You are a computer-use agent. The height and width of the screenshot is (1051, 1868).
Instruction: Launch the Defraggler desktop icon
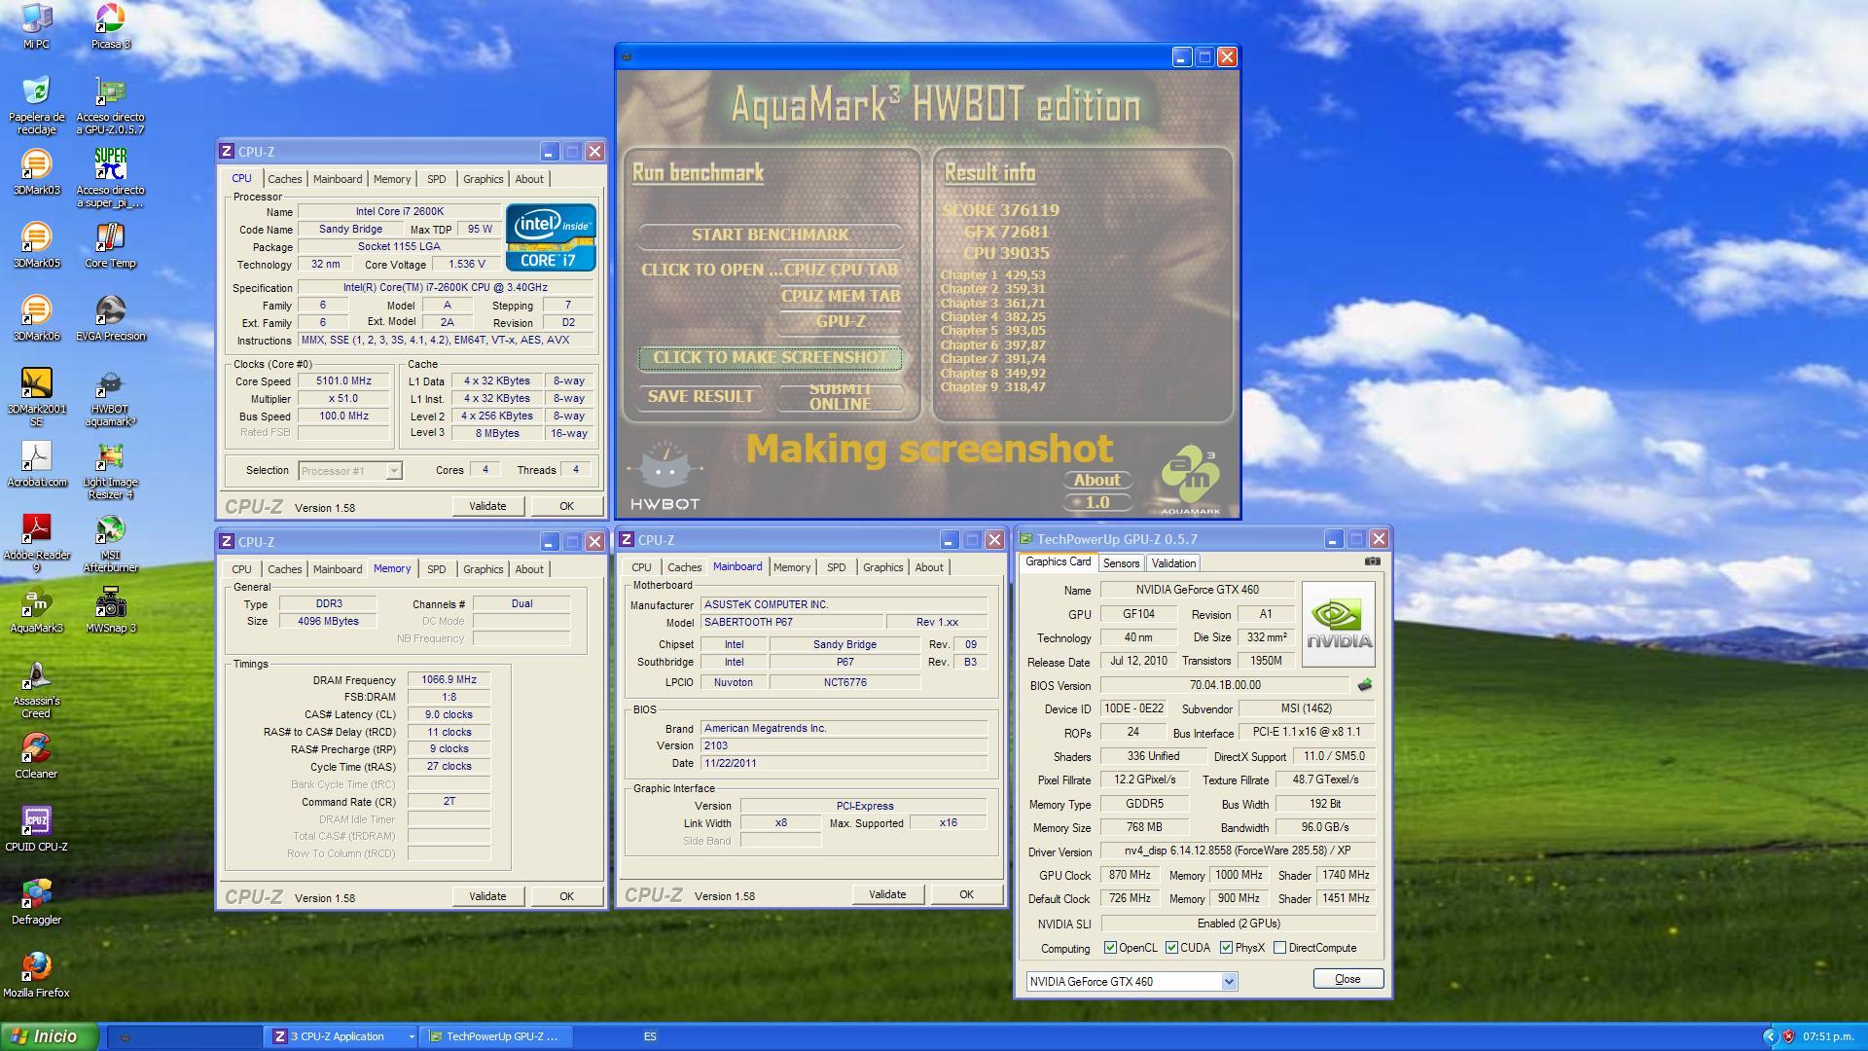tap(36, 902)
